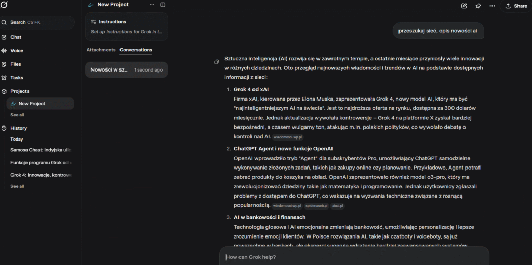Screen dimensions: 532x265
Task: Open the project three-dots options menu
Action: (x=152, y=5)
